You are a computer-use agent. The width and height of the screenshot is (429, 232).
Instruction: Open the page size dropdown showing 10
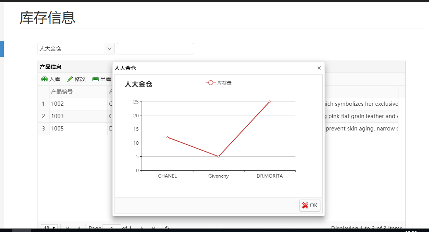49,228
